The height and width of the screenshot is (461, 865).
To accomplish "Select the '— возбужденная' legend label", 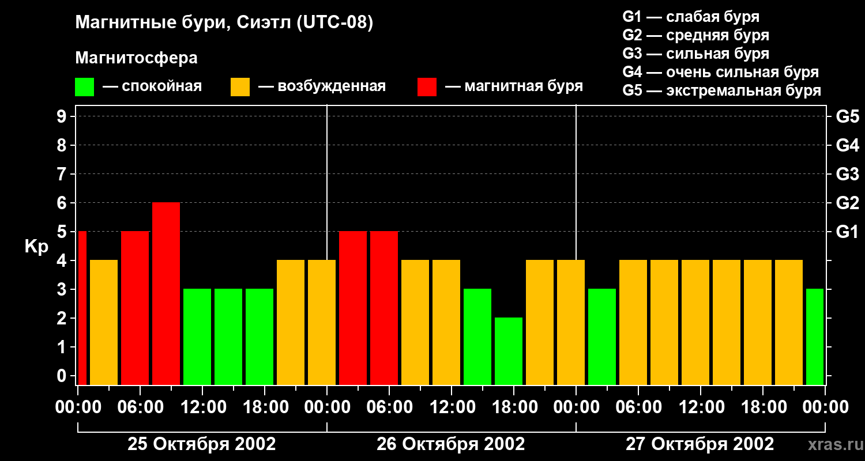I will coord(322,87).
